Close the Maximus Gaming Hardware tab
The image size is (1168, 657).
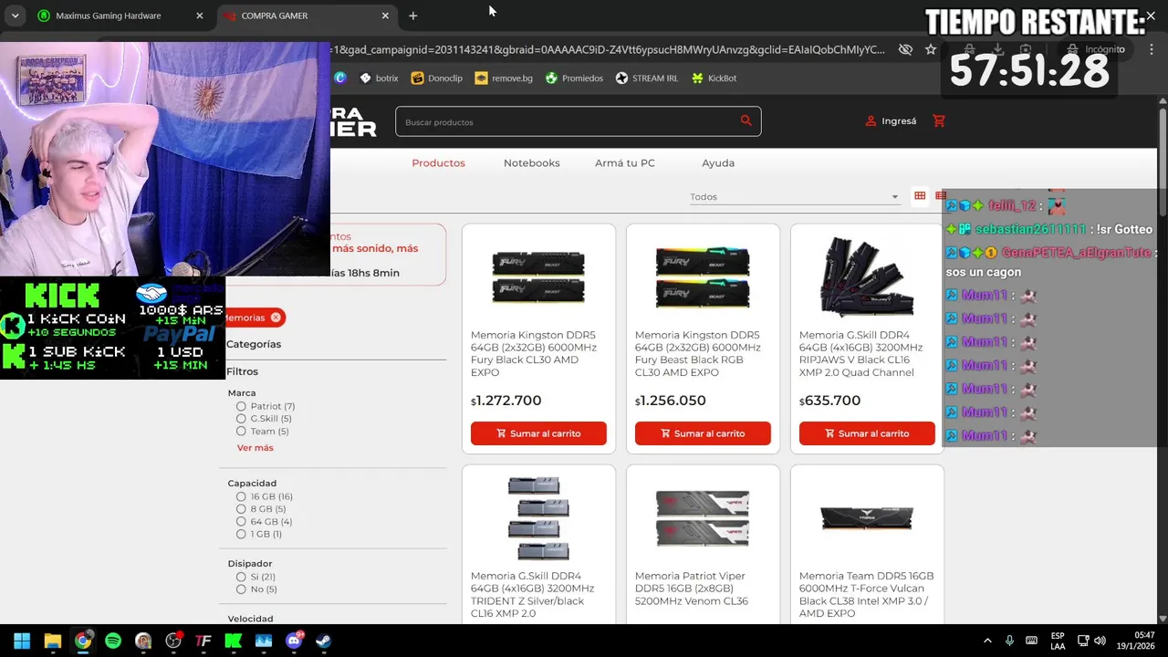200,16
